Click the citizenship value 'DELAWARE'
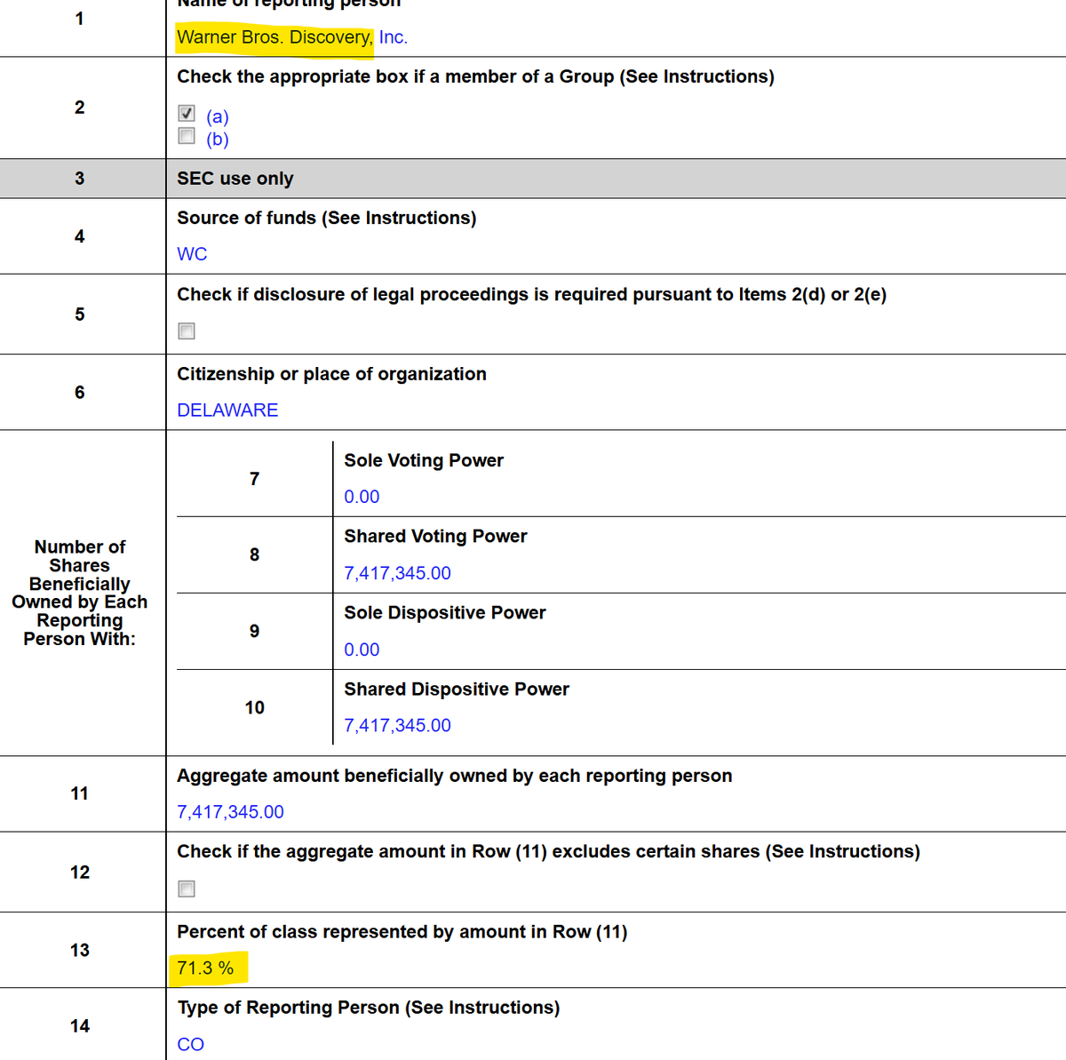Image resolution: width=1066 pixels, height=1060 pixels. 227,410
